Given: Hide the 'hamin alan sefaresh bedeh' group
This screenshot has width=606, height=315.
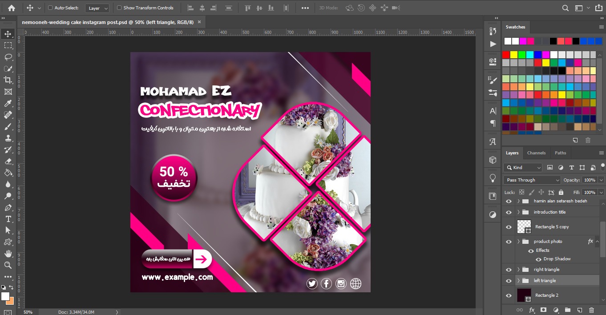Looking at the screenshot, I should click(x=509, y=201).
